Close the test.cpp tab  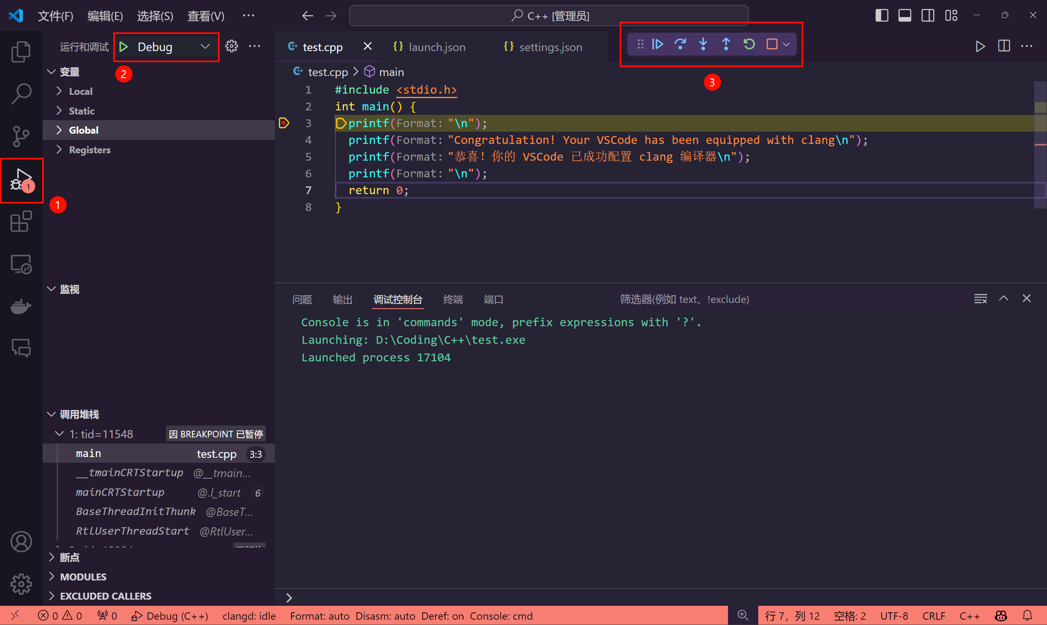(x=367, y=46)
